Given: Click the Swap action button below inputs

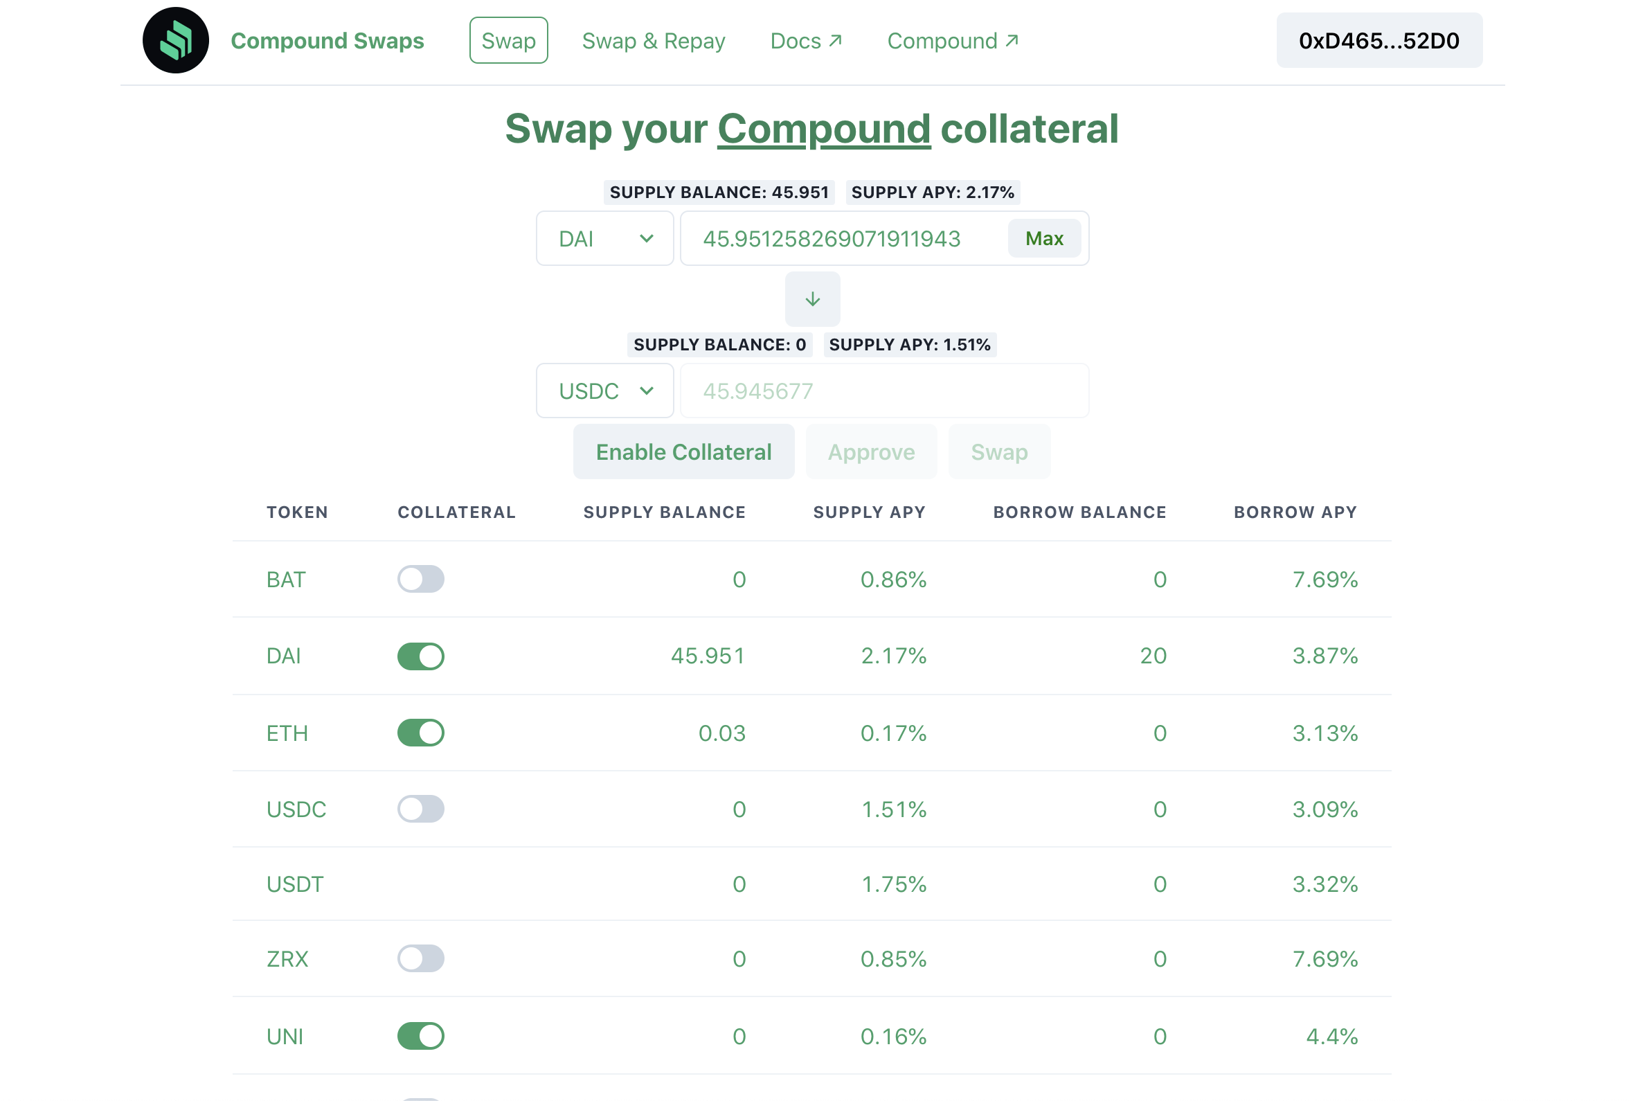Looking at the screenshot, I should [999, 452].
